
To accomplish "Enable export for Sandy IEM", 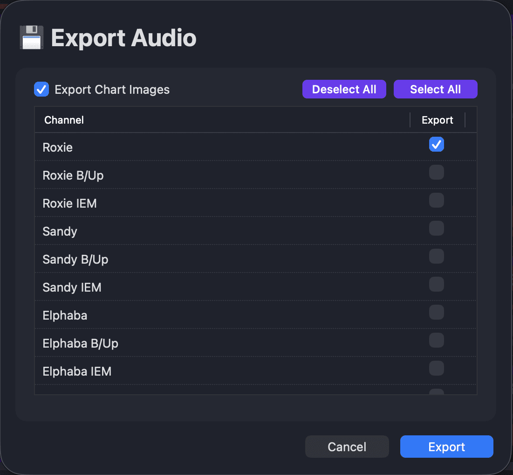I will click(x=437, y=284).
